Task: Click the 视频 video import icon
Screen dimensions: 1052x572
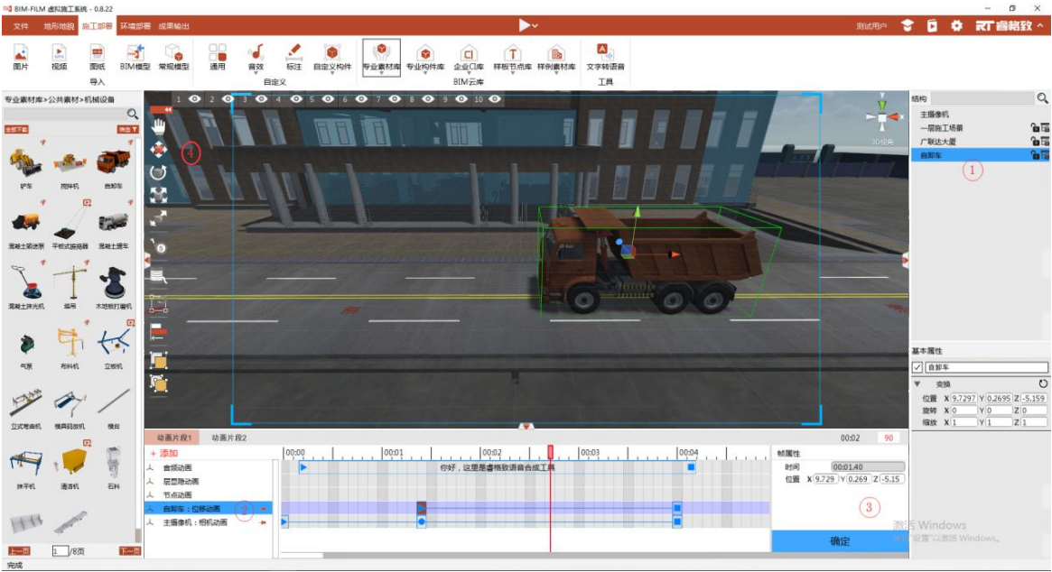Action: (x=59, y=57)
